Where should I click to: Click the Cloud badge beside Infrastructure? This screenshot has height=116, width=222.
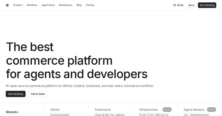click(x=167, y=110)
